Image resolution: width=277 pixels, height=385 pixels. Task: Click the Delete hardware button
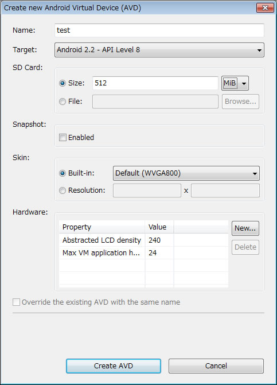pyautogui.click(x=245, y=247)
